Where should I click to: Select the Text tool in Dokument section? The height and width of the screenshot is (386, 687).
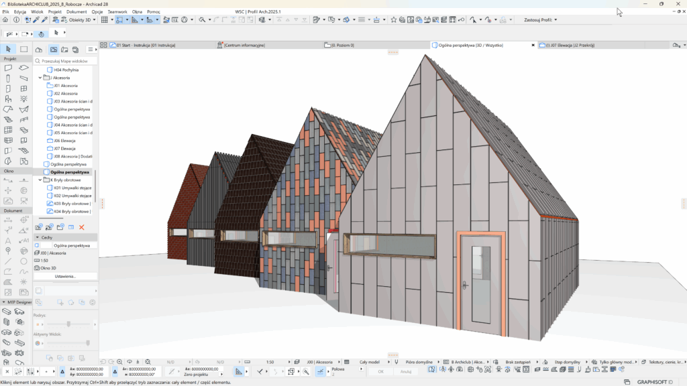(x=8, y=240)
